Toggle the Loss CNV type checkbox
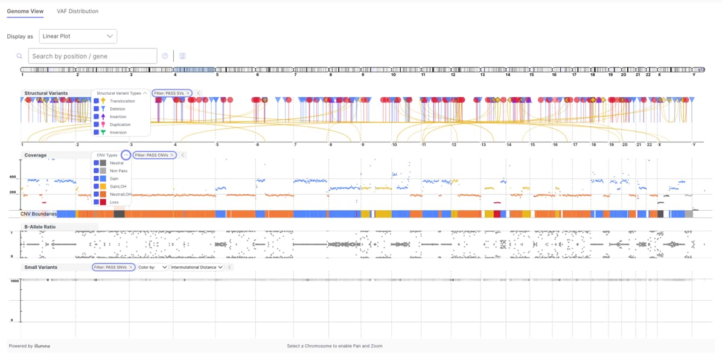 [96, 202]
